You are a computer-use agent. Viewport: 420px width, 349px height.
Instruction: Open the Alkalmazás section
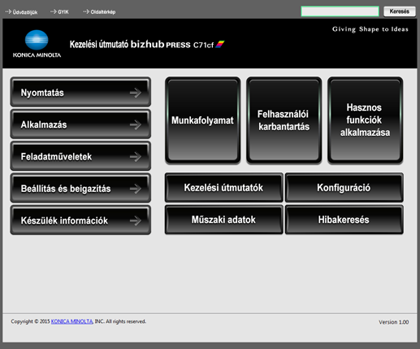[80, 124]
